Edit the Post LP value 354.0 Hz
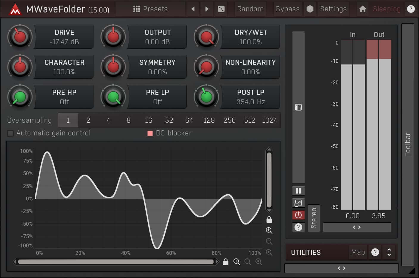The height and width of the screenshot is (278, 419). (251, 102)
